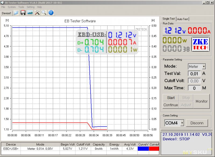
Task: Click the chart title EB Tester Software
Action: click(x=80, y=21)
